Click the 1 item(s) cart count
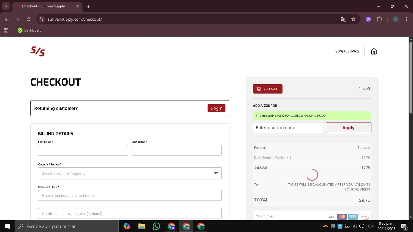413x232 pixels. pyautogui.click(x=365, y=89)
